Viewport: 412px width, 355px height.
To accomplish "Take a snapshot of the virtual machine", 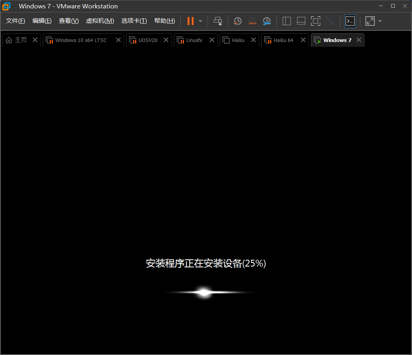I will (x=237, y=21).
